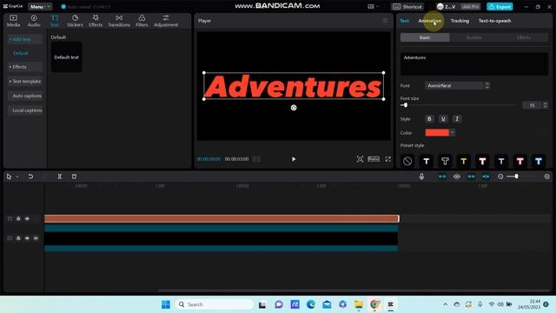556x313 pixels.
Task: Collapse the Add text category
Action: click(25, 39)
